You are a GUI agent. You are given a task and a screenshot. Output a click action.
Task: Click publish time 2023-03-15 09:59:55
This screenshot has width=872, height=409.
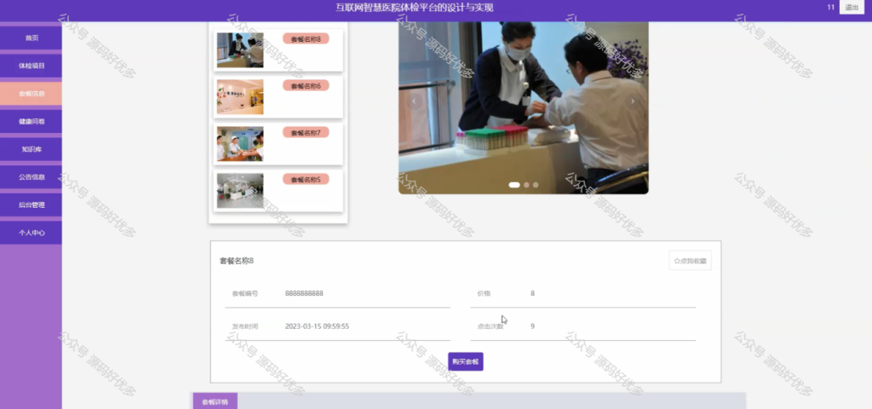(x=317, y=326)
